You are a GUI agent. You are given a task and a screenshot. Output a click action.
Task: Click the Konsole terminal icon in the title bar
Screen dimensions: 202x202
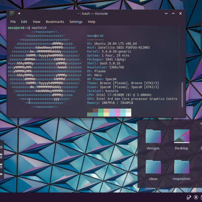[12, 14]
